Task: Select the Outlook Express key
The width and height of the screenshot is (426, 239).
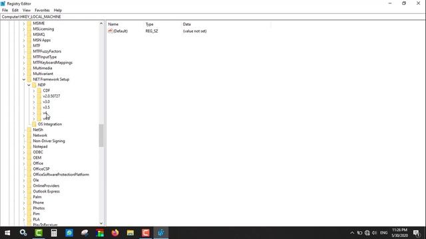Action: click(x=46, y=191)
